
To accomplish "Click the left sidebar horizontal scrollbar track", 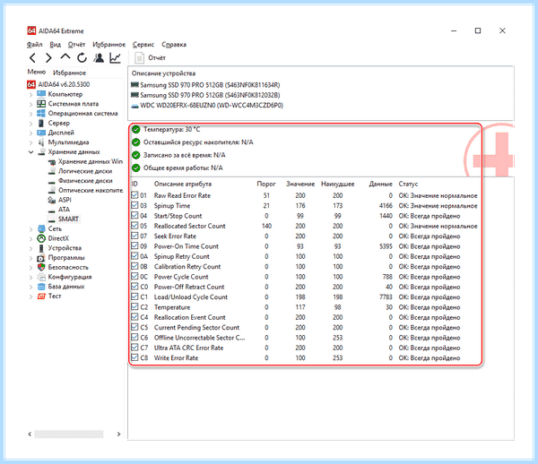I will pyautogui.click(x=69, y=434).
